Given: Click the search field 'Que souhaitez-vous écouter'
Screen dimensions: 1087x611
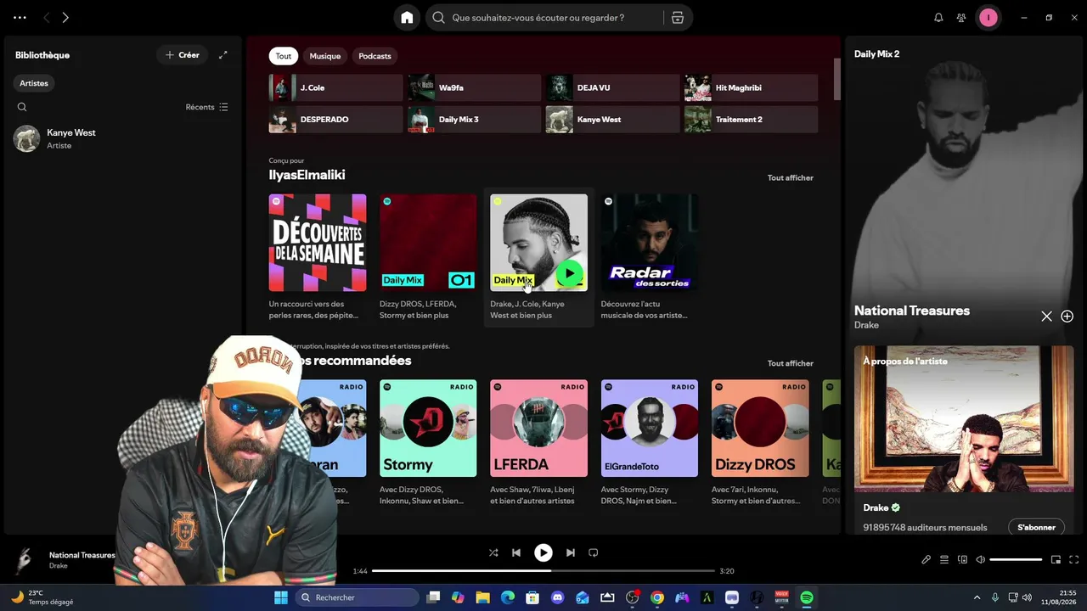Looking at the screenshot, I should pos(543,18).
